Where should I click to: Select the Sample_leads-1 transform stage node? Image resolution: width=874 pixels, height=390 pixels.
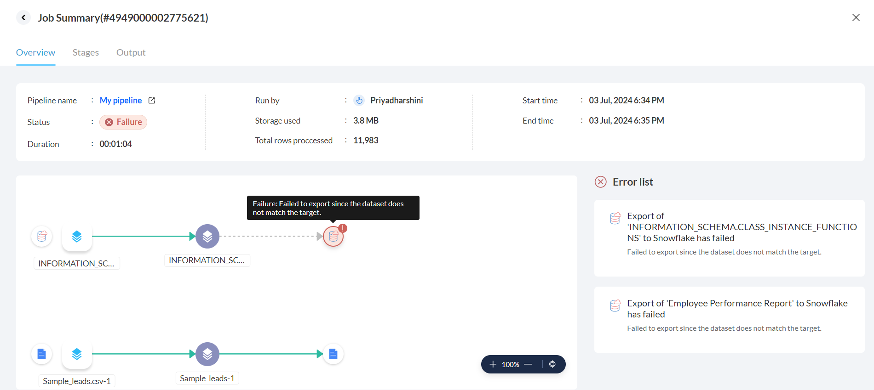207,354
